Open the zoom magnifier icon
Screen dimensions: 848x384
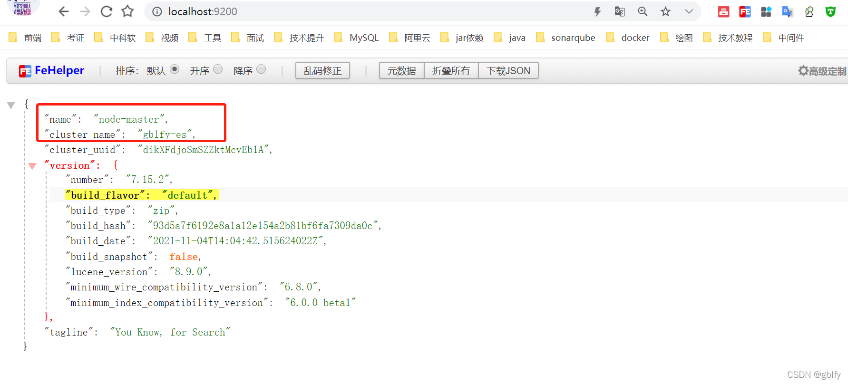(x=643, y=11)
